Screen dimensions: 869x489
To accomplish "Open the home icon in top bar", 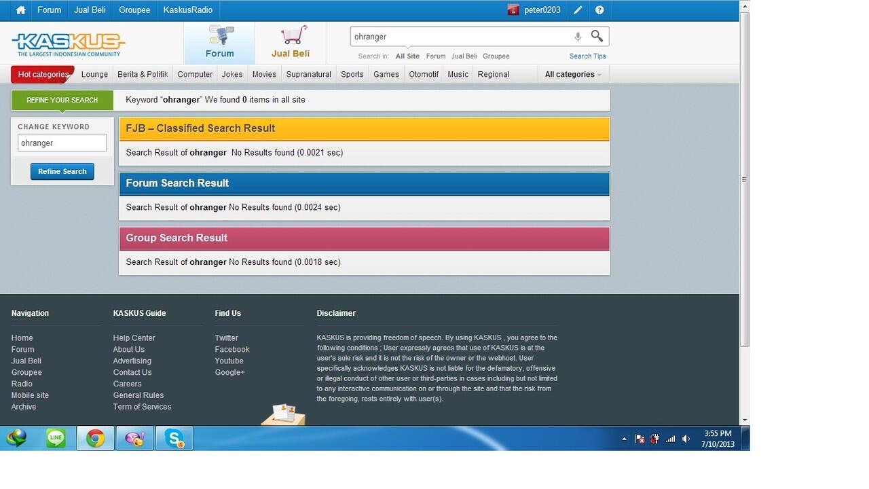I will (21, 10).
